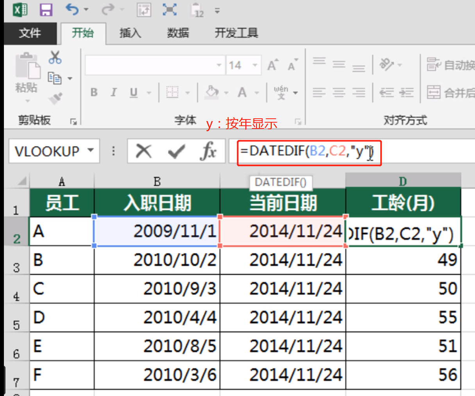Click the Increase Font Size icon

click(273, 65)
